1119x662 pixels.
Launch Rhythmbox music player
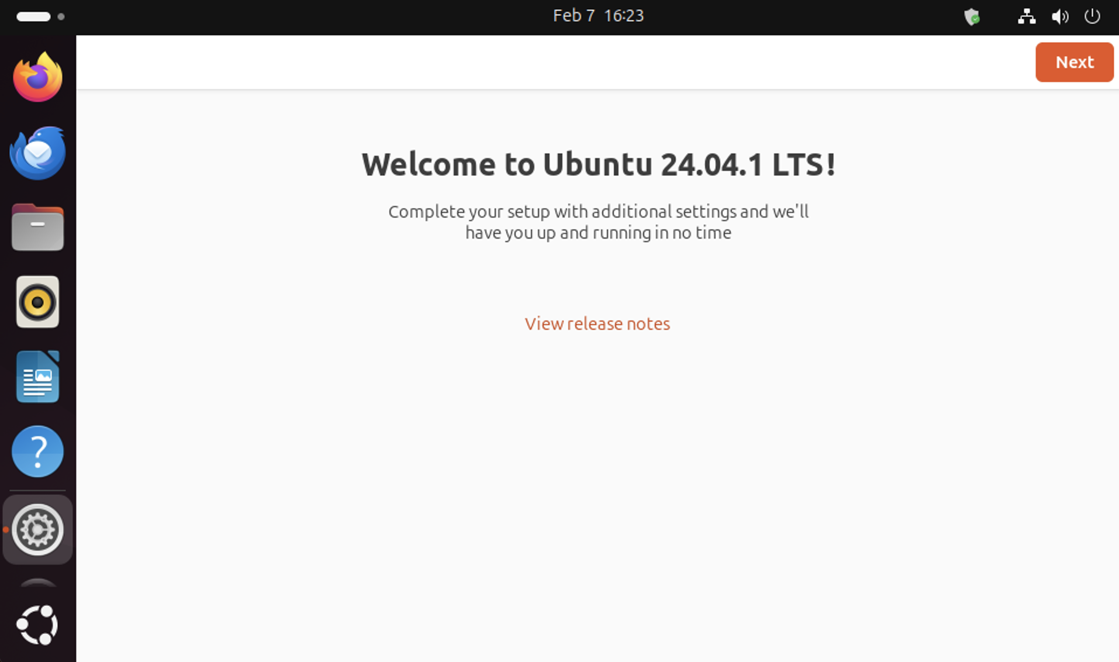tap(38, 302)
